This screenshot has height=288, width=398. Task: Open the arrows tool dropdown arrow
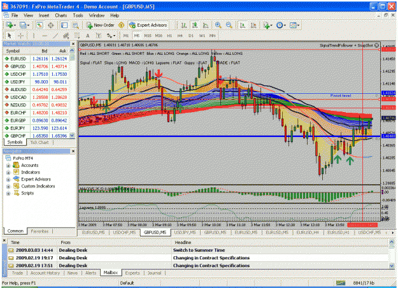tap(114, 36)
